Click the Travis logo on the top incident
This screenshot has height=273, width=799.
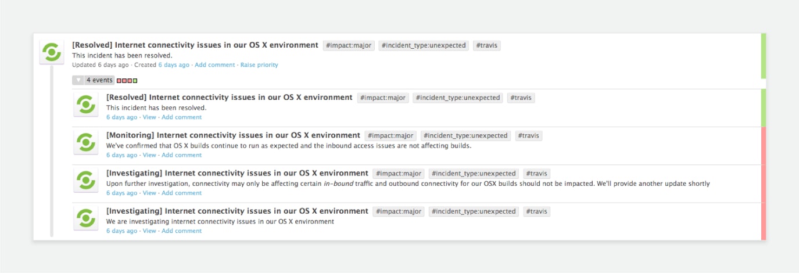coord(51,53)
